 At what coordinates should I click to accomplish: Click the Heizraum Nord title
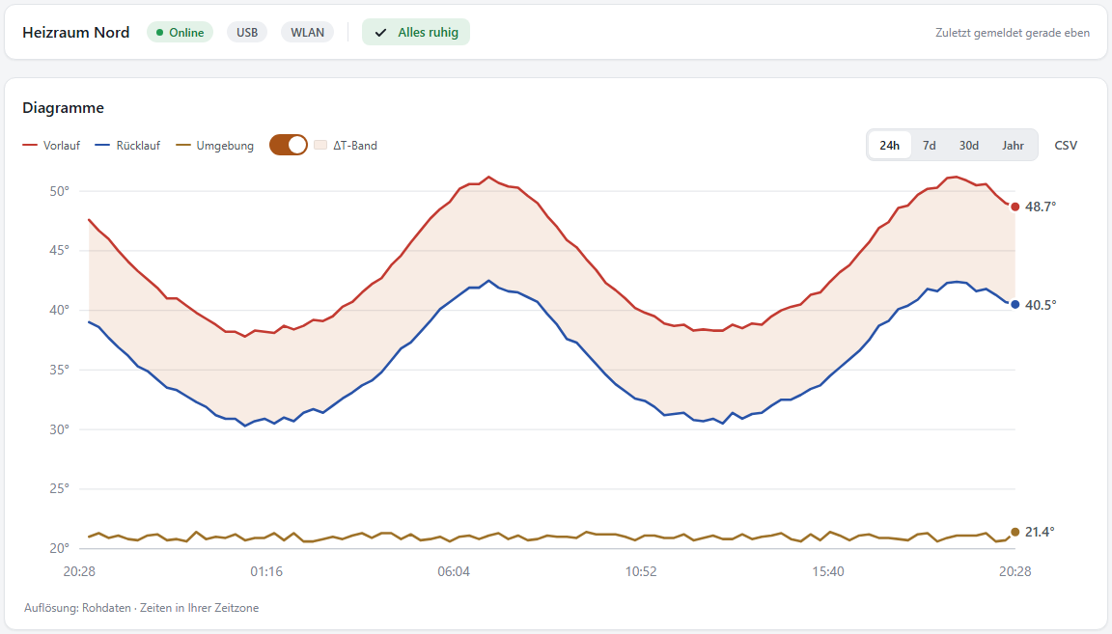[76, 33]
